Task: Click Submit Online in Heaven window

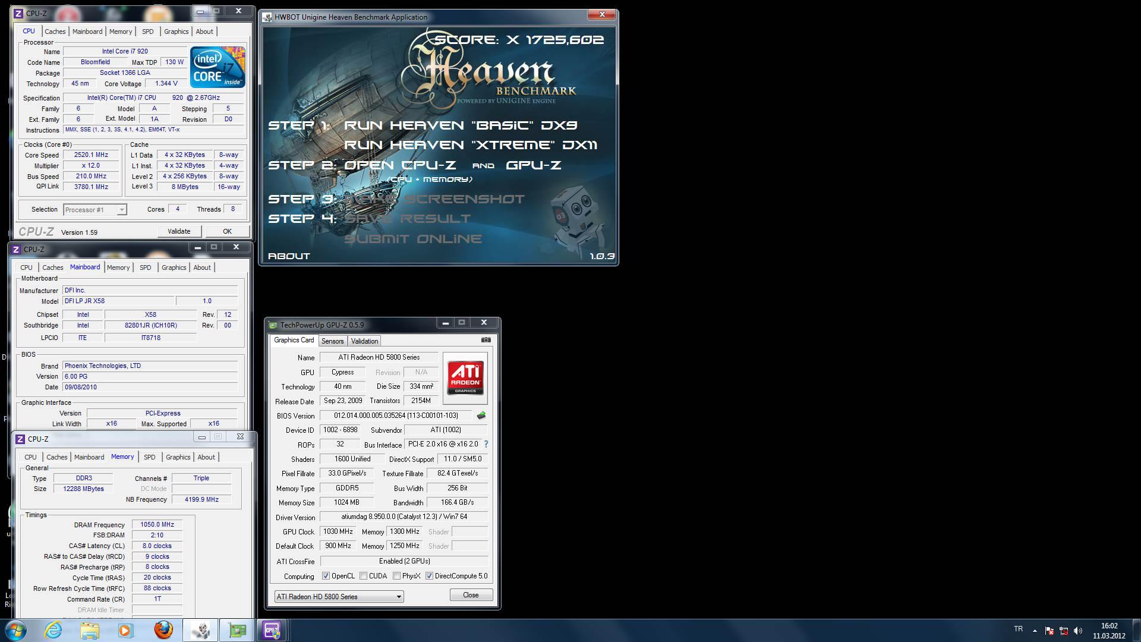Action: pyautogui.click(x=413, y=239)
